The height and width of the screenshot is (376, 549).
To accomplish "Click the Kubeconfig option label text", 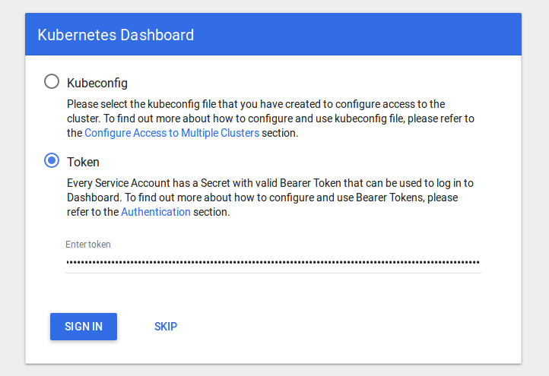I will click(x=97, y=84).
